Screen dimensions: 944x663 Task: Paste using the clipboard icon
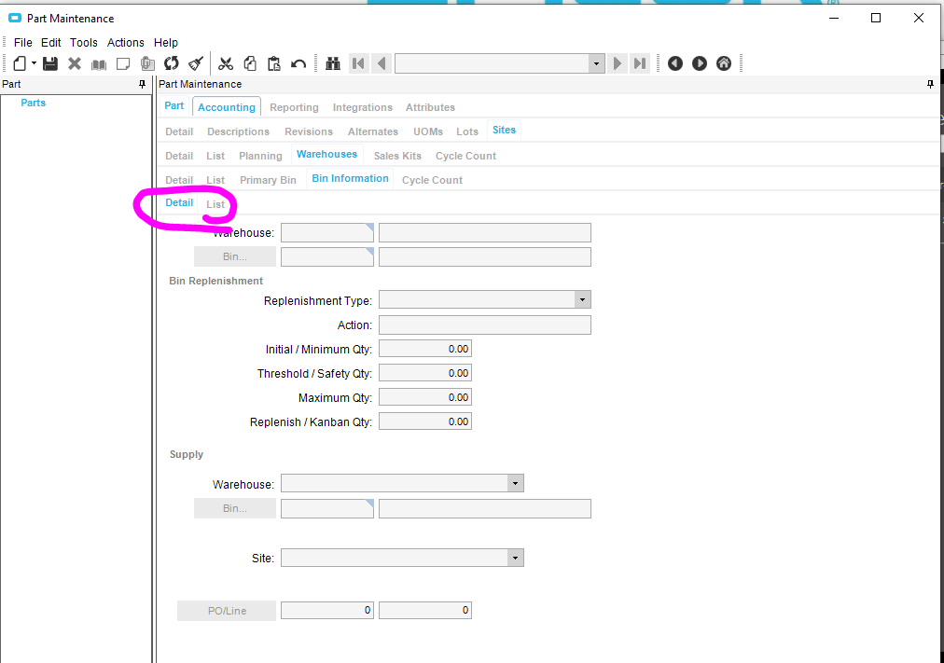pyautogui.click(x=274, y=63)
